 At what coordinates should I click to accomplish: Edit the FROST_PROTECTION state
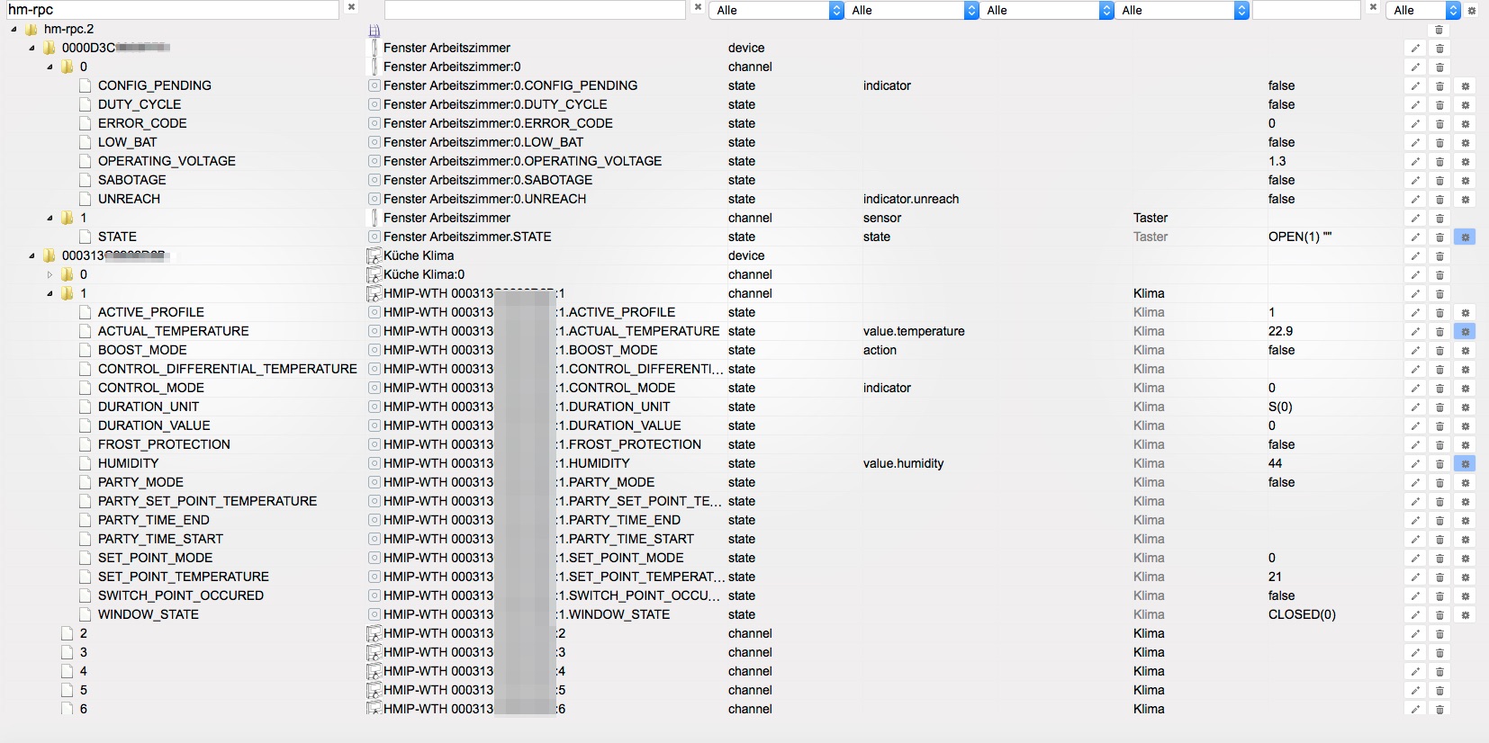click(1415, 445)
